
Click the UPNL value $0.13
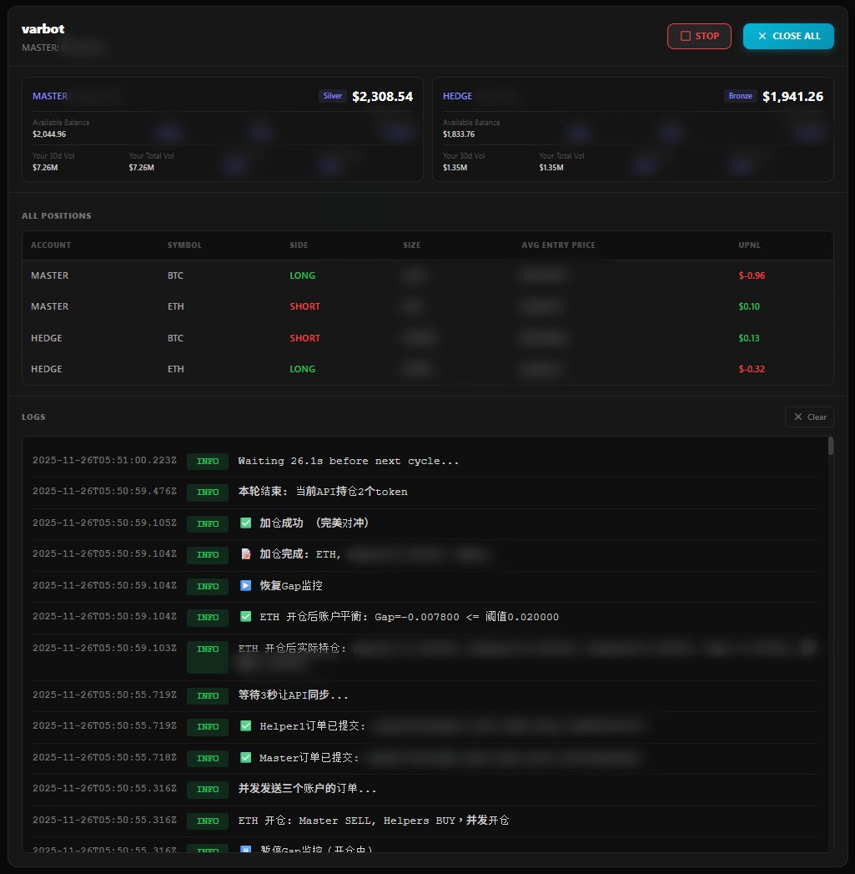click(x=749, y=338)
